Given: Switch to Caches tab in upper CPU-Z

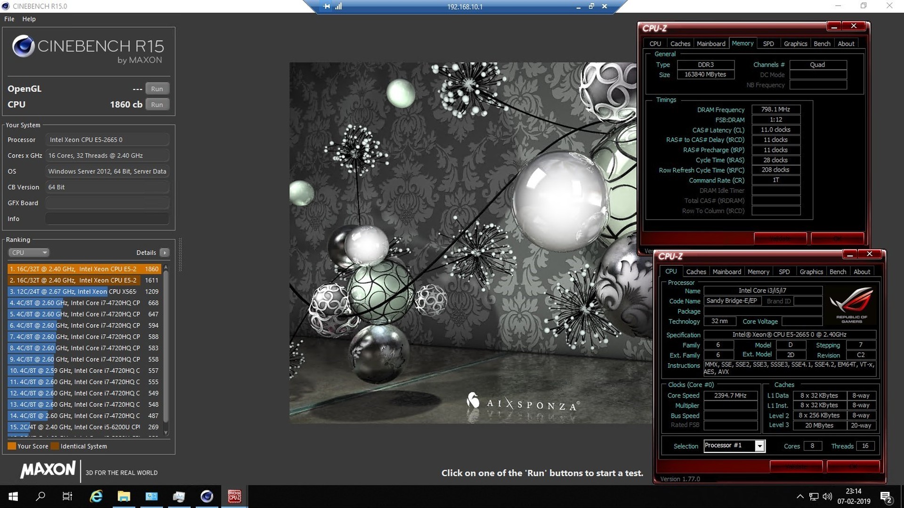Looking at the screenshot, I should pyautogui.click(x=680, y=44).
